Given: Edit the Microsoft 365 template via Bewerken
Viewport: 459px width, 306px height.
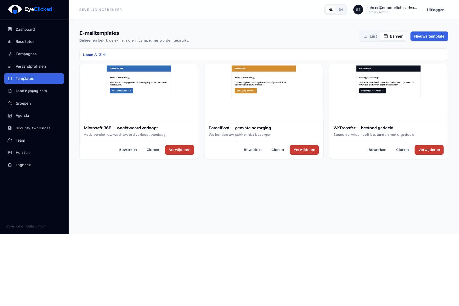Looking at the screenshot, I should pyautogui.click(x=128, y=150).
